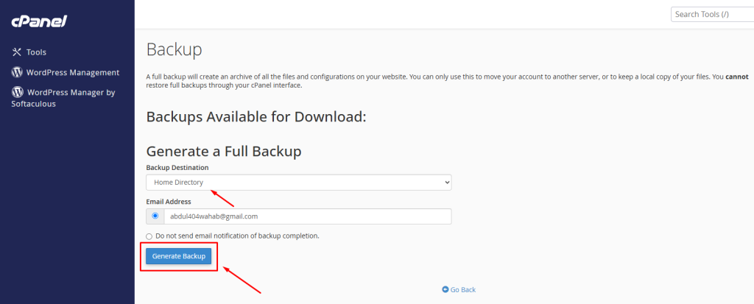Image resolution: width=754 pixels, height=304 pixels.
Task: Open WordPress Management in the sidebar
Action: [72, 72]
